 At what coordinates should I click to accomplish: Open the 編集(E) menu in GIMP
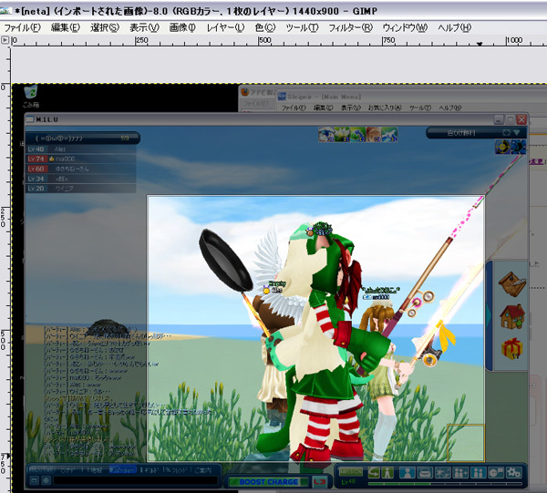(66, 27)
